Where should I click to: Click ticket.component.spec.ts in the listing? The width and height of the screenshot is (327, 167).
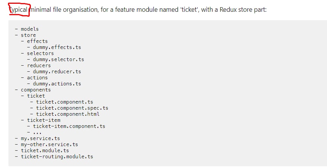[x=72, y=108]
